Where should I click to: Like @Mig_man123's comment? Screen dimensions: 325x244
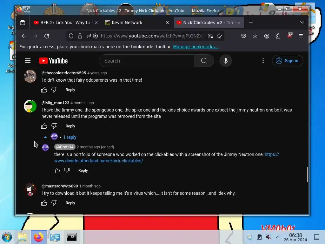[44, 126]
